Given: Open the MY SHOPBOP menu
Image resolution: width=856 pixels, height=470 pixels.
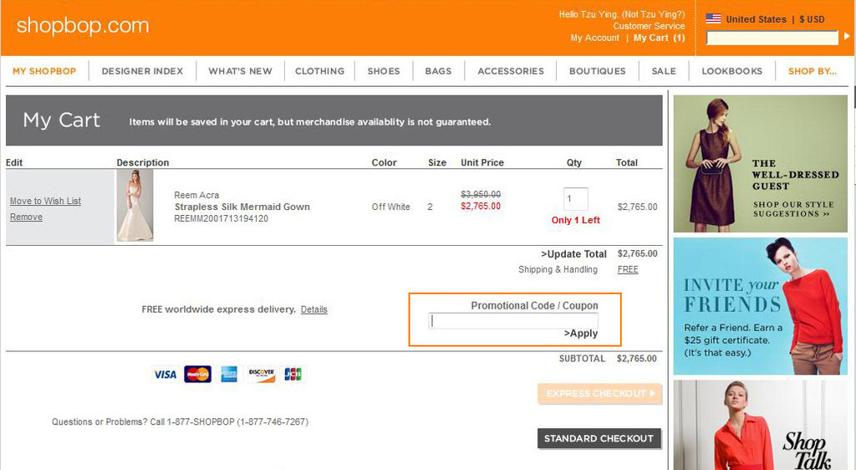Looking at the screenshot, I should [44, 71].
